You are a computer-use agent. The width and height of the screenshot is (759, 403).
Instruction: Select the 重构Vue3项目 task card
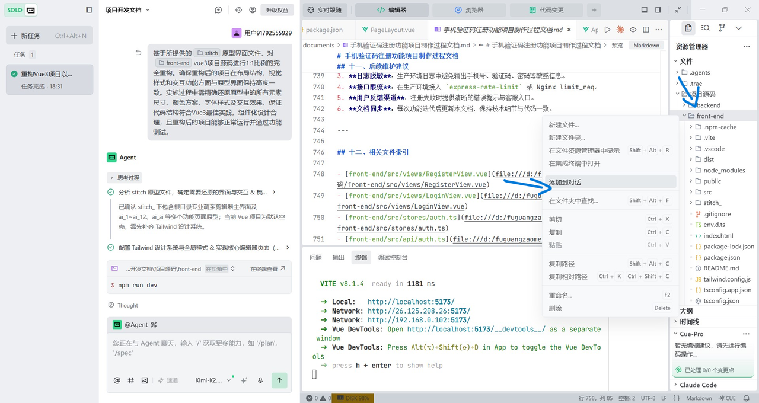pos(49,79)
